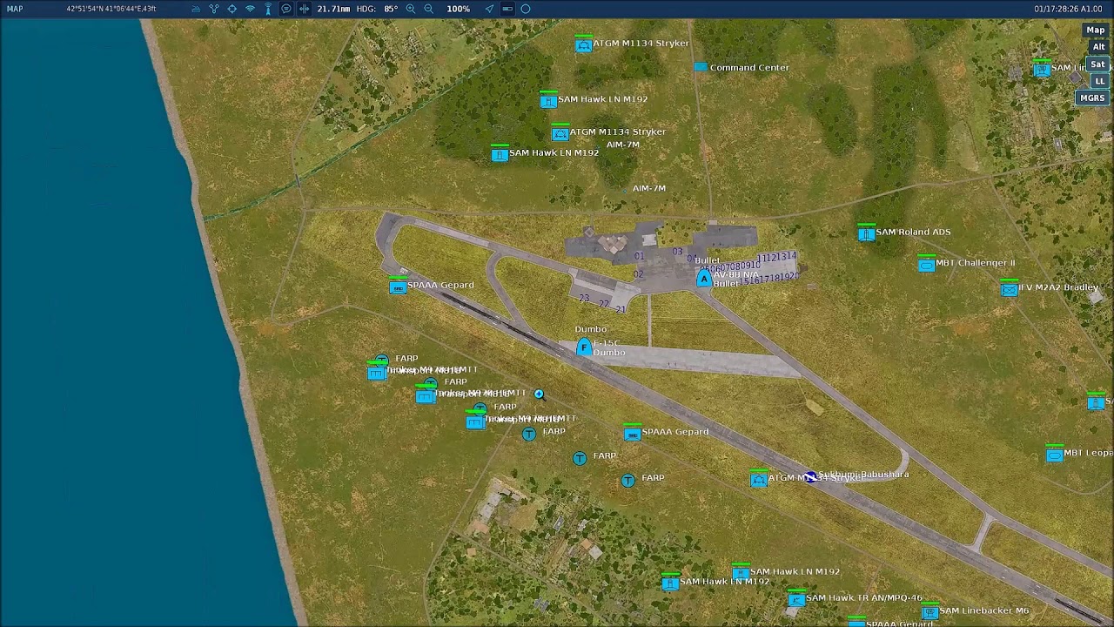Click the HDG 85° heading readout

(377, 9)
